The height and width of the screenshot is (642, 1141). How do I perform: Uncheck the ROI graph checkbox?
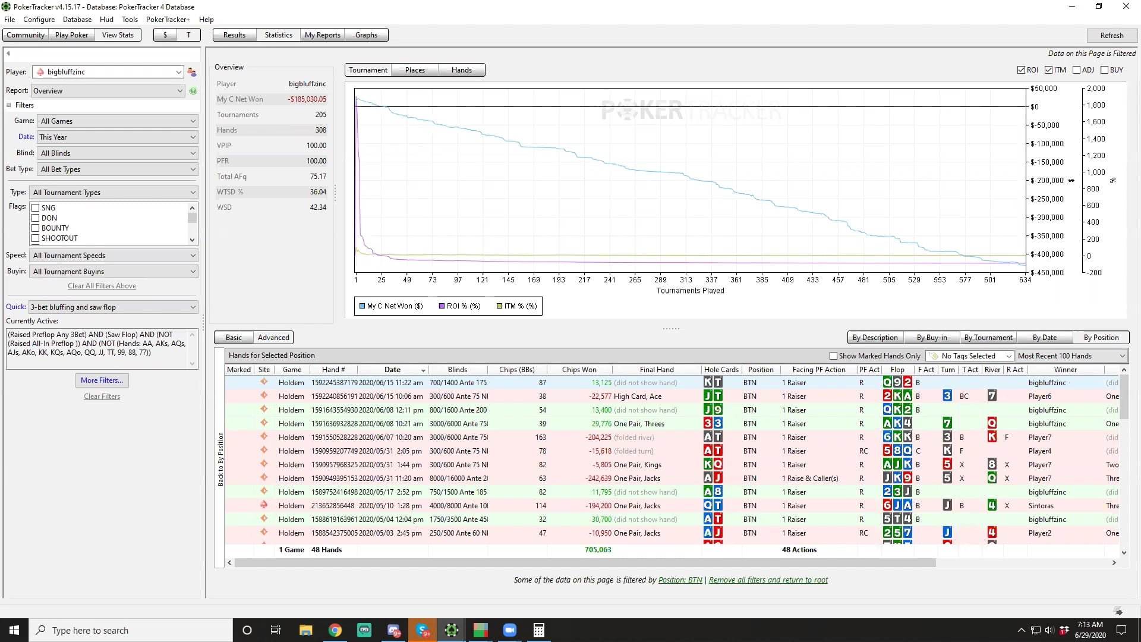coord(1021,70)
